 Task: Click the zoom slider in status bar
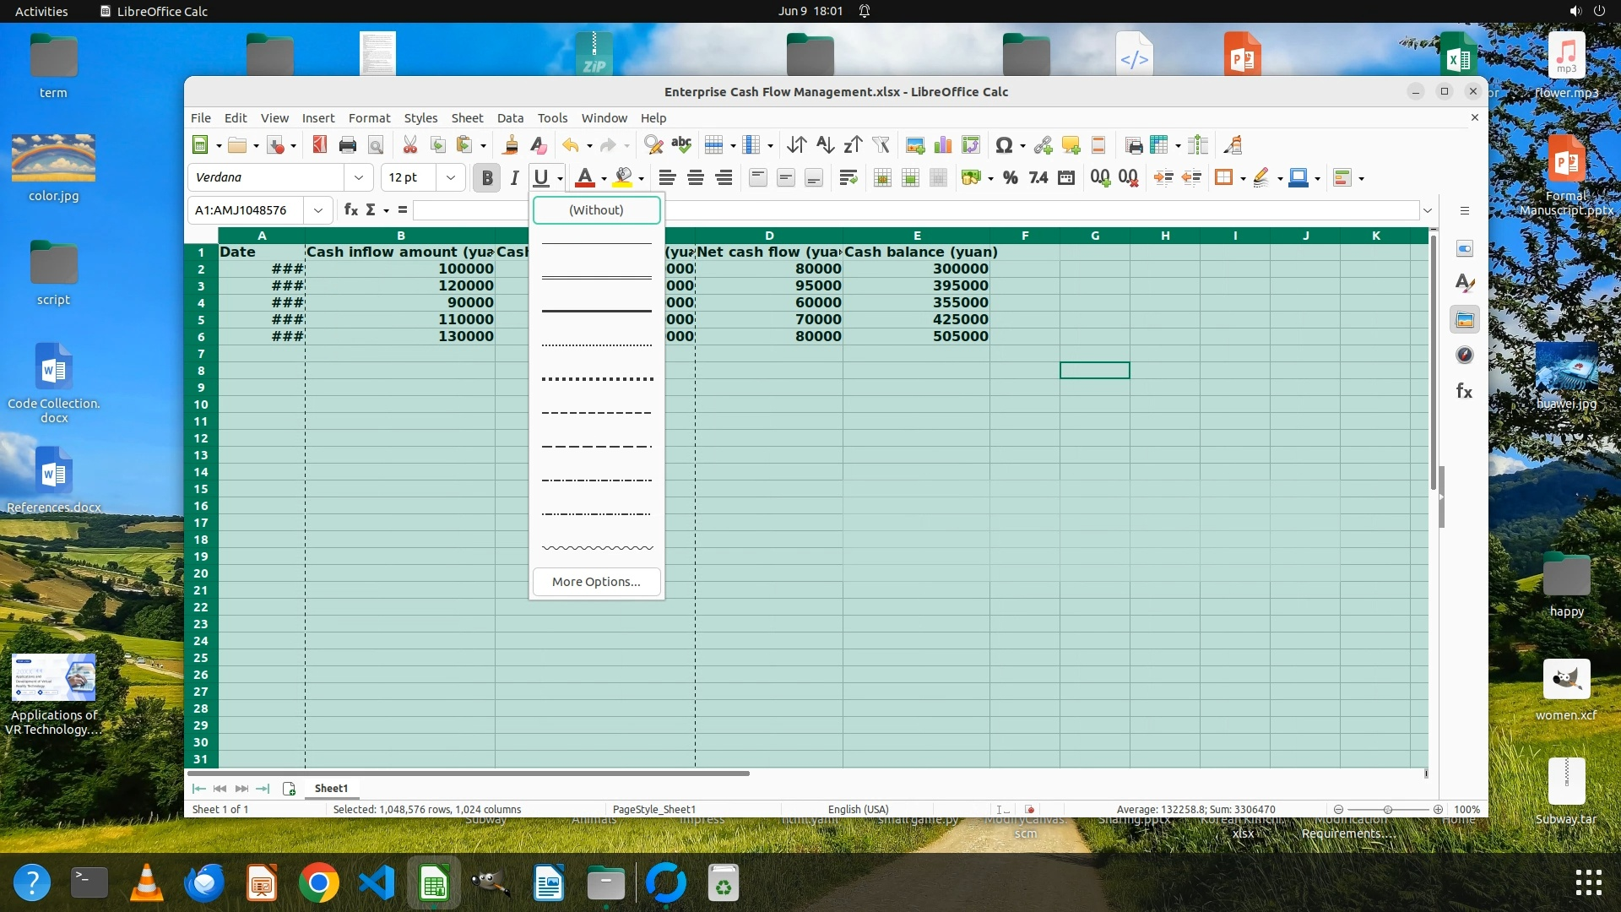click(1387, 810)
